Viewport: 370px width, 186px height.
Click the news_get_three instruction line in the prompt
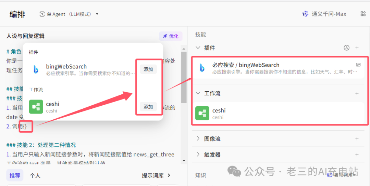click(x=90, y=155)
